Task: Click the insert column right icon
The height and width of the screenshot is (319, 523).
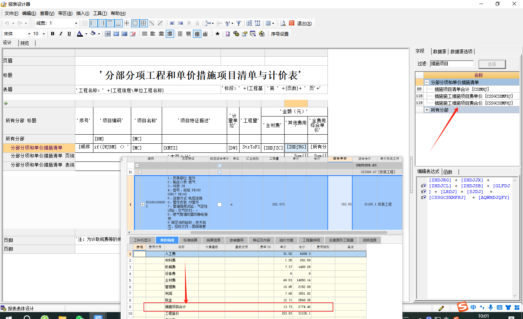Action: tap(180, 23)
